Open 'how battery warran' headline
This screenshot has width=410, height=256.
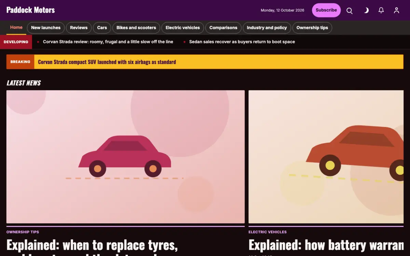(x=326, y=245)
